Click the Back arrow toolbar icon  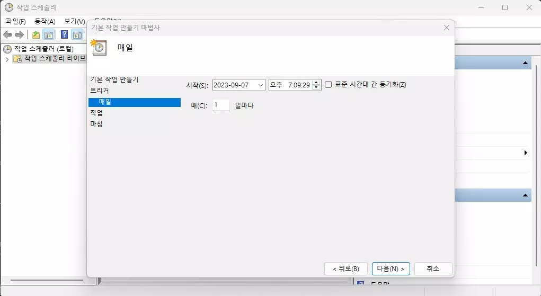(x=7, y=34)
